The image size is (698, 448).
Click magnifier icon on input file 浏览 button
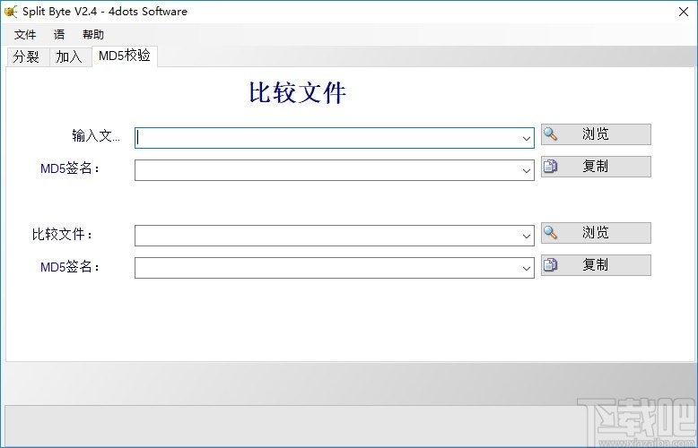(551, 134)
